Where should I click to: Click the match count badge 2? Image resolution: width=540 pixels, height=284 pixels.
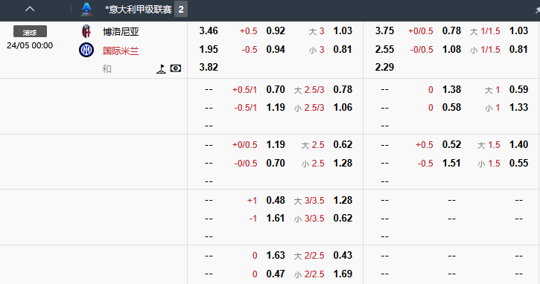click(x=181, y=9)
